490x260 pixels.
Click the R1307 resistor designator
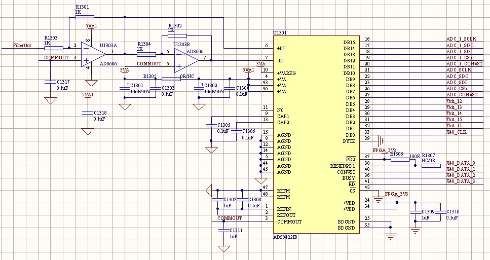click(429, 155)
